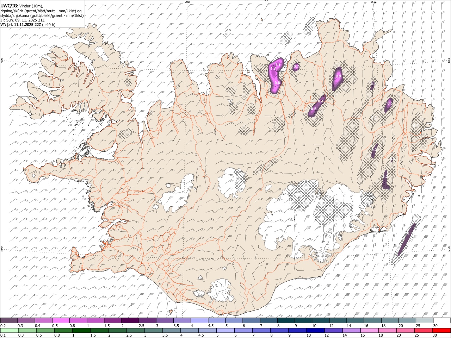Select the deep navy rain swatch labeled 10
This screenshot has width=451, height=338.
click(315, 331)
